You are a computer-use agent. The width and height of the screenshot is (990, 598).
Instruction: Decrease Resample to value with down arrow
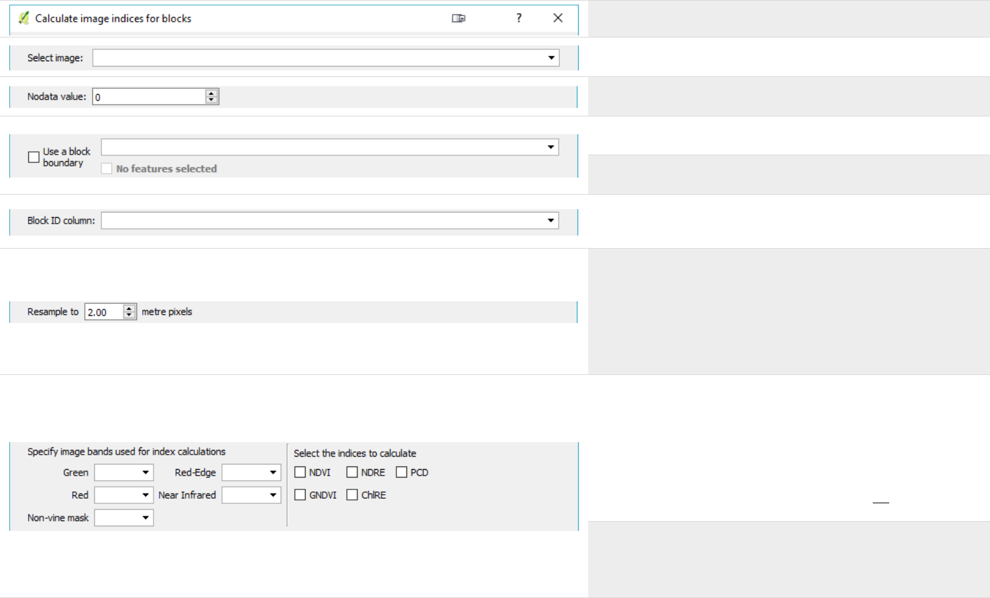(x=129, y=315)
